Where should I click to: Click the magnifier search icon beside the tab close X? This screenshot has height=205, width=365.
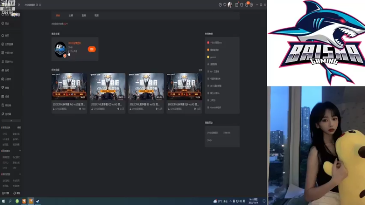pyautogui.click(x=40, y=5)
